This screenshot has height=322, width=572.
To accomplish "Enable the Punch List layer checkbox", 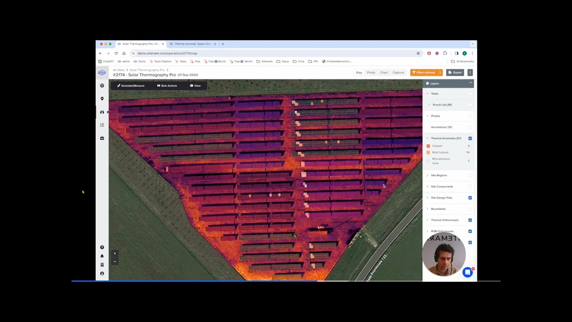I will (x=470, y=105).
